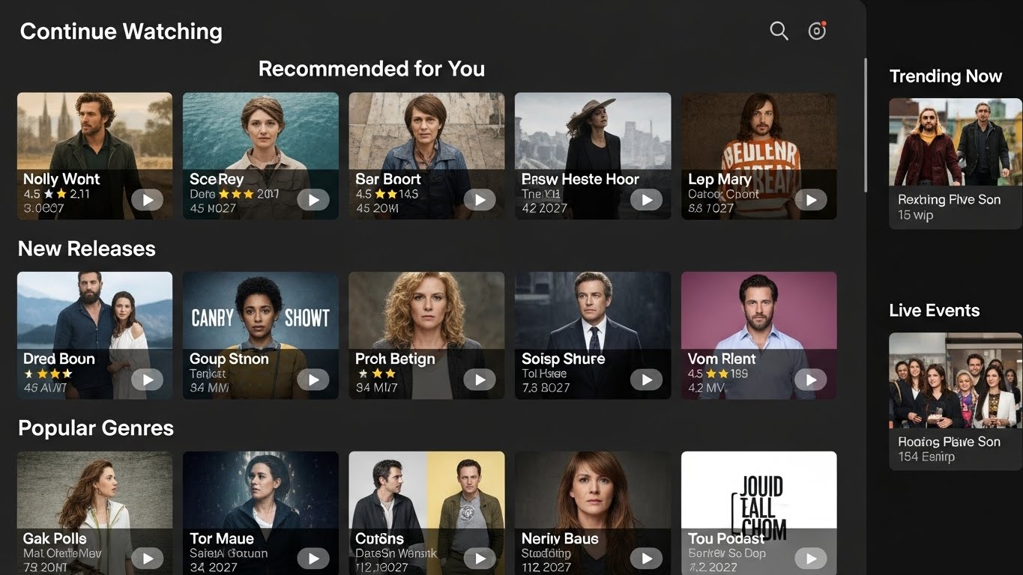
Task: Open the Neriiv Baus thumbnail
Action: point(593,513)
